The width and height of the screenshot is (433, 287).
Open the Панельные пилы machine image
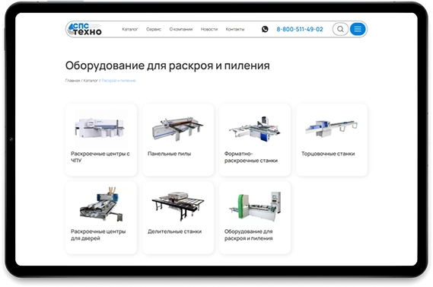tap(177, 129)
